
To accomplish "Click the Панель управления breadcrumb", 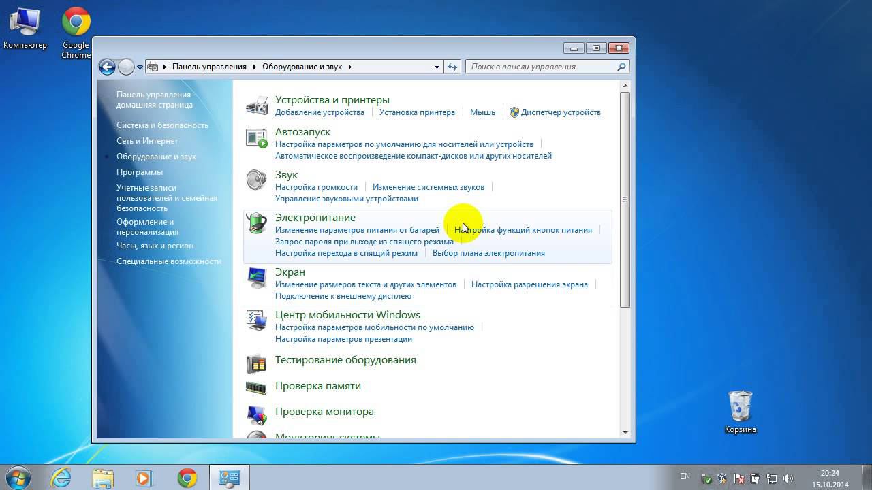I will (209, 67).
